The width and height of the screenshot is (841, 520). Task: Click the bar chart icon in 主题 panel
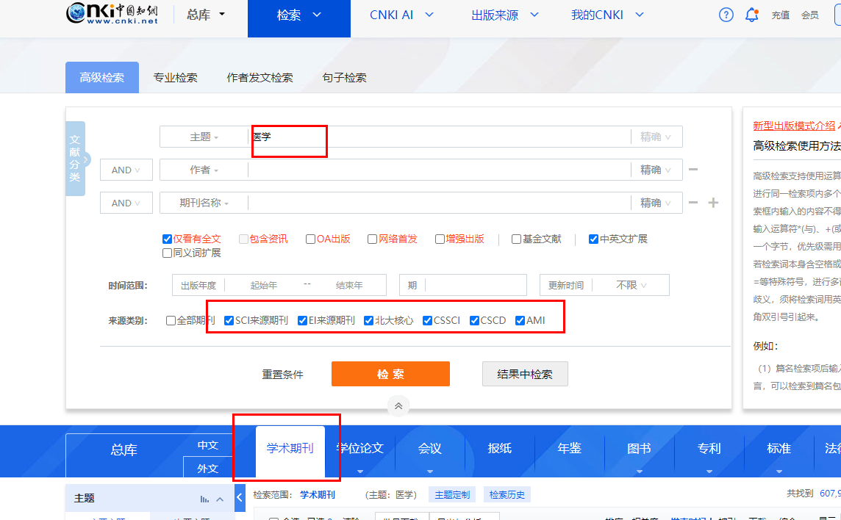click(x=207, y=498)
